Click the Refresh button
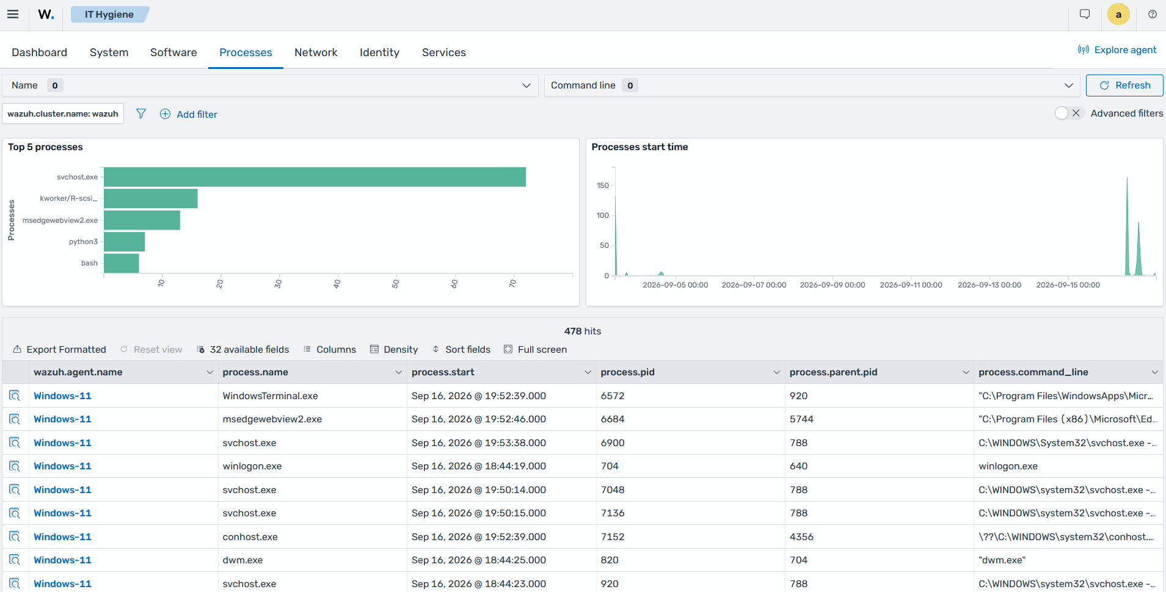Screen dimensions: 1166x592 pos(1124,85)
